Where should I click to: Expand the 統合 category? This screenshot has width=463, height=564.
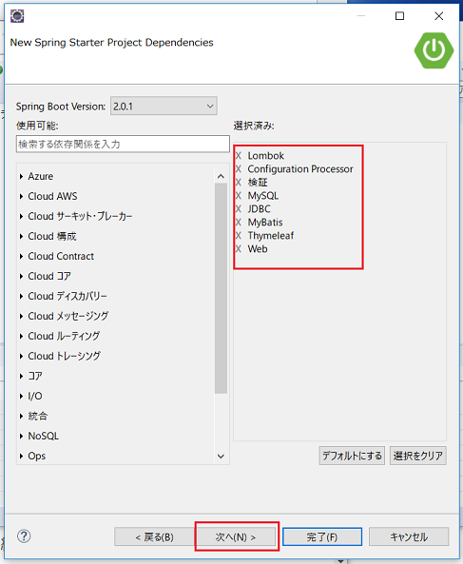(x=21, y=417)
